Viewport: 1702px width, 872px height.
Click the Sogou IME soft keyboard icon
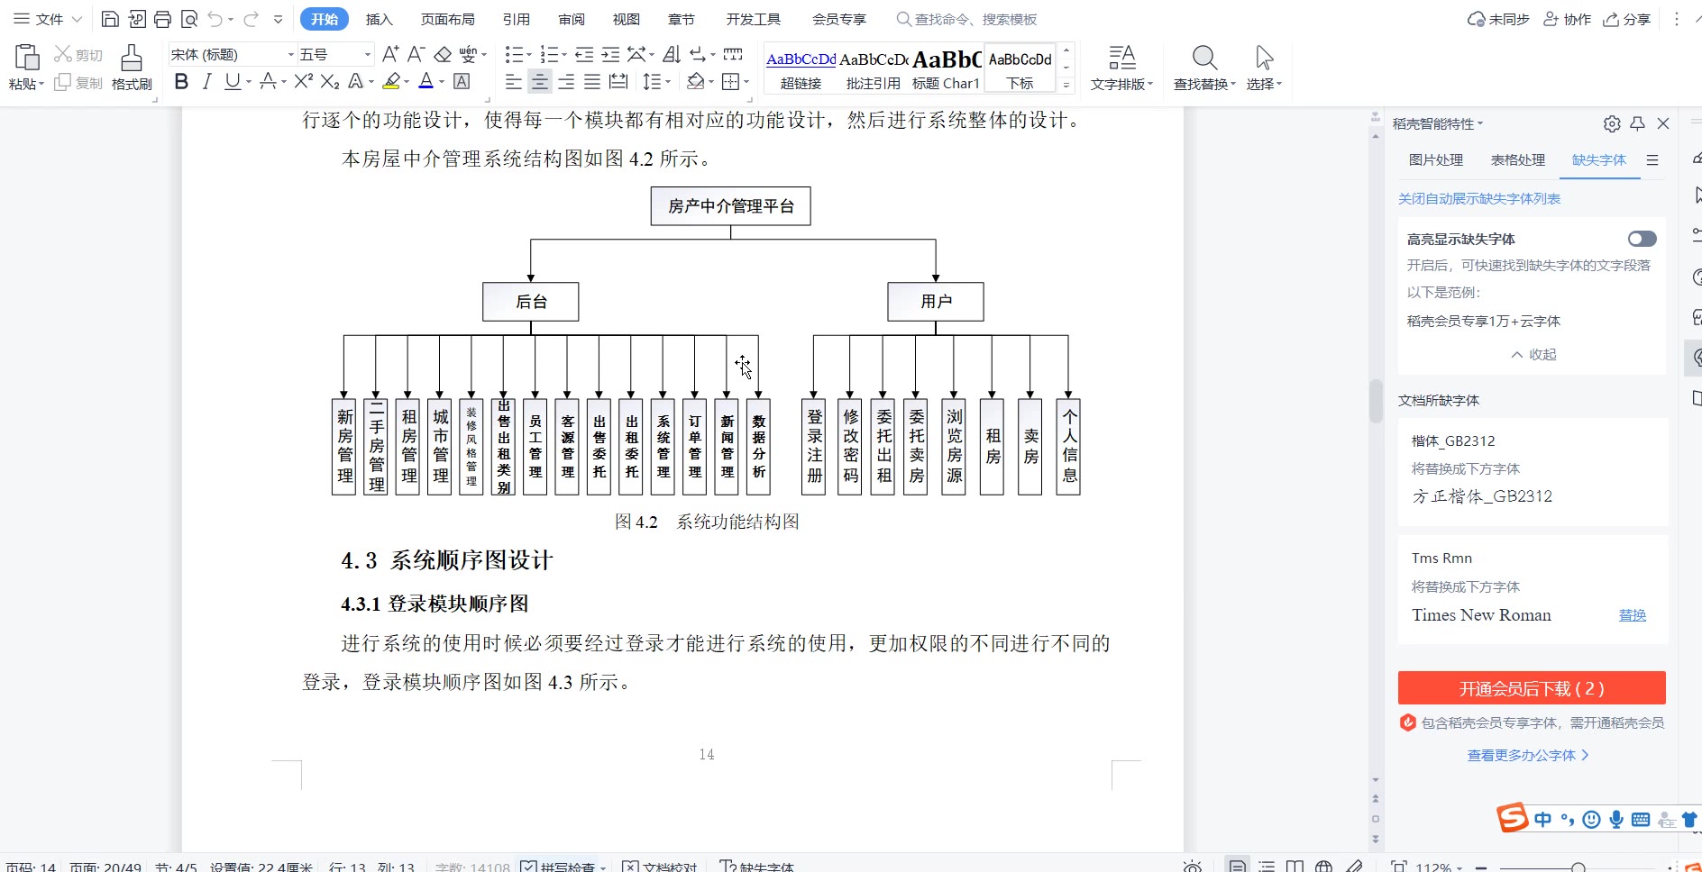pyautogui.click(x=1641, y=819)
